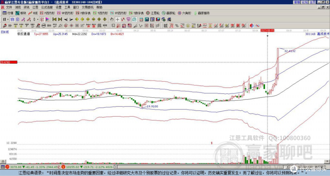Click the black right arrow icon
Image resolution: width=330 pixels, height=176 pixels.
tap(71, 19)
